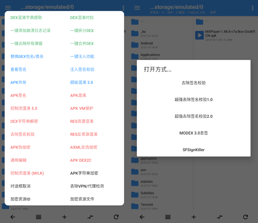Tap the back arrow in the bottom toolbar
This screenshot has width=258, height=223.
click(13, 217)
